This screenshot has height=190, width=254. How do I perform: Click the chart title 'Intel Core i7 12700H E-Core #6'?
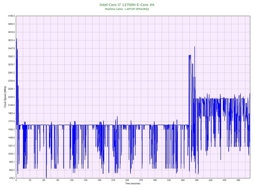[127, 5]
